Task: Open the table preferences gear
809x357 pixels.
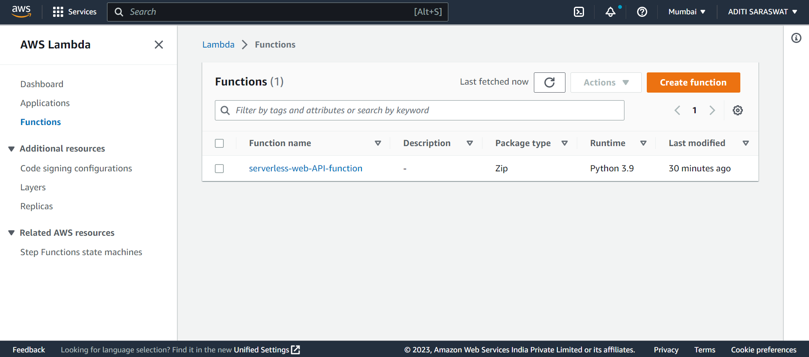Action: 737,110
